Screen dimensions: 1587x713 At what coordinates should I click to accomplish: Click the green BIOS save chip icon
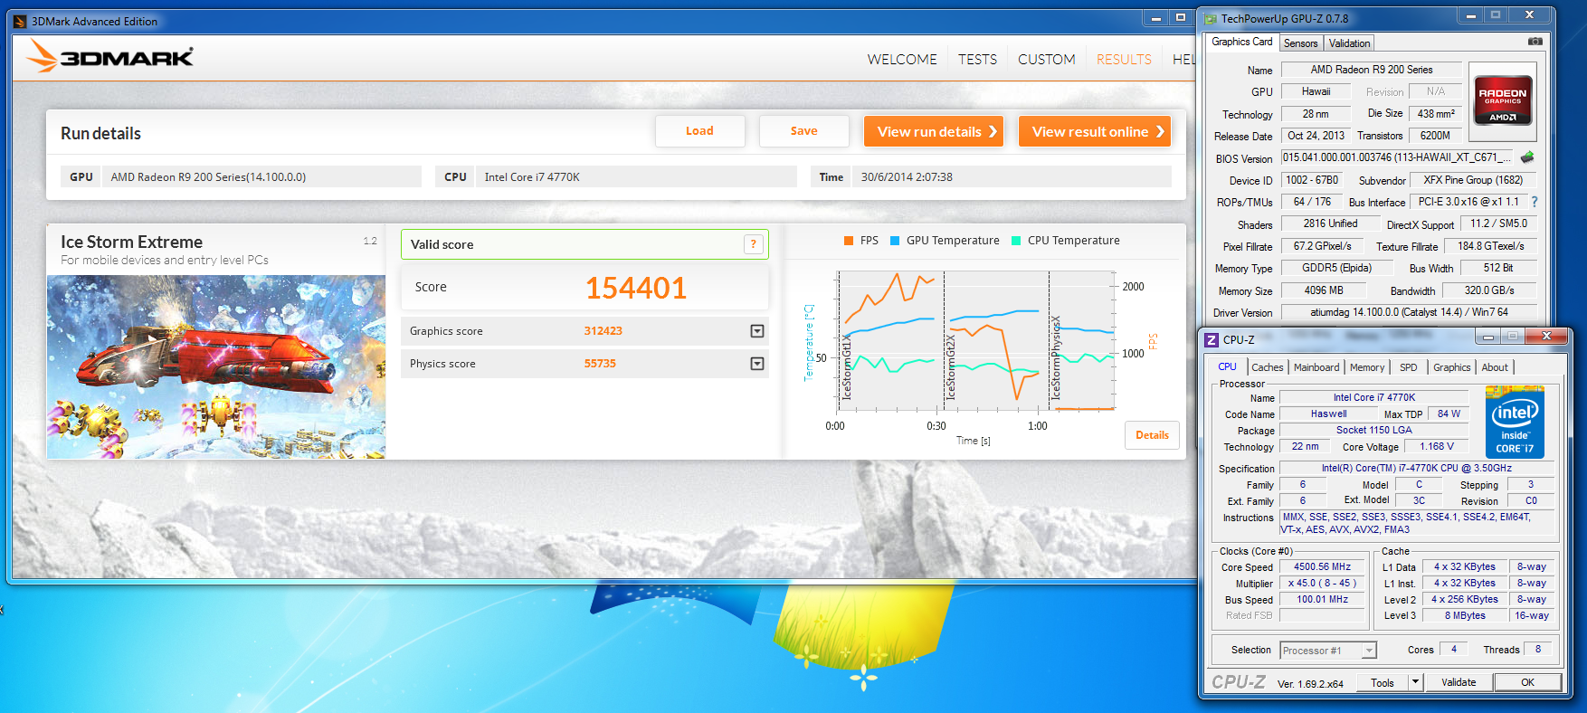(1527, 157)
